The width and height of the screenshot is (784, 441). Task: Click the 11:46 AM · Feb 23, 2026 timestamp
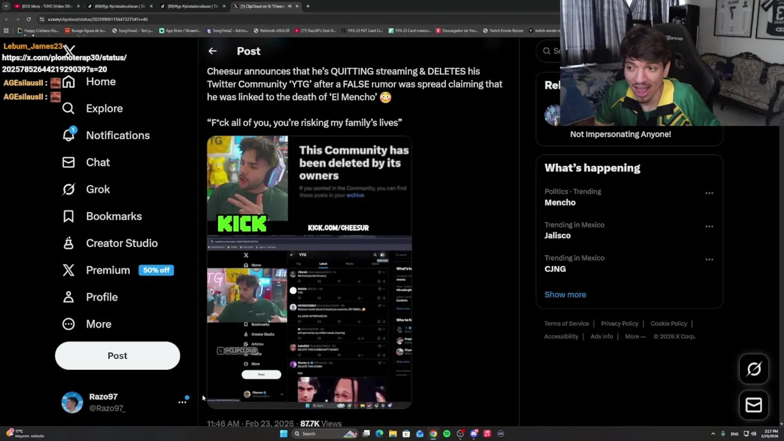point(251,423)
